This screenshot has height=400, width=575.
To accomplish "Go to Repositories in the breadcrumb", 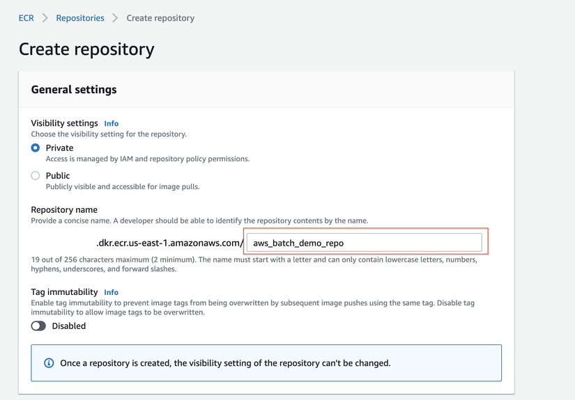I will pyautogui.click(x=80, y=18).
